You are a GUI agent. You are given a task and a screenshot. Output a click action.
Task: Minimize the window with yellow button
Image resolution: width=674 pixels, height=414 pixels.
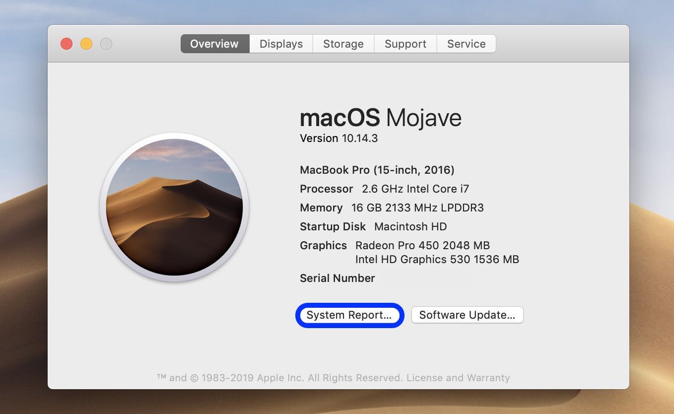pos(86,44)
